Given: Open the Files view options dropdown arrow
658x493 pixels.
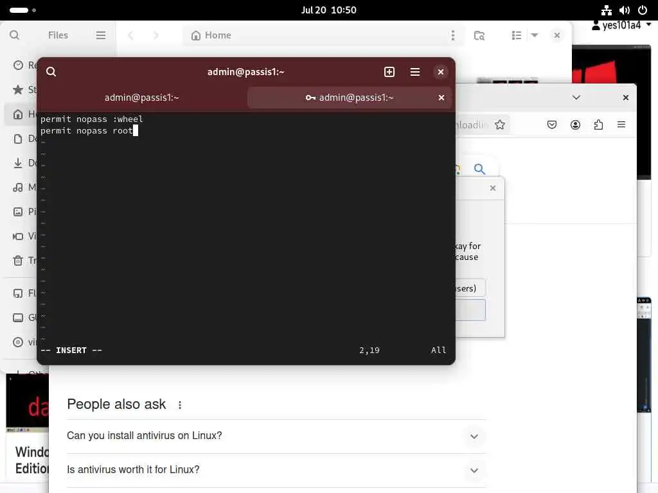Looking at the screenshot, I should pyautogui.click(x=534, y=35).
